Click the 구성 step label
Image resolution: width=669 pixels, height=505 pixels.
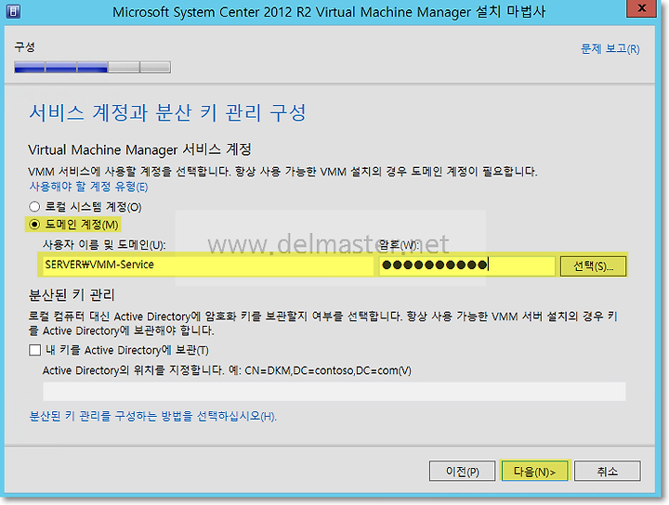(x=24, y=46)
